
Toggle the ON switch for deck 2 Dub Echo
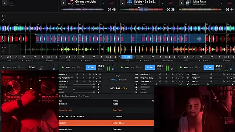[x=136, y=74]
